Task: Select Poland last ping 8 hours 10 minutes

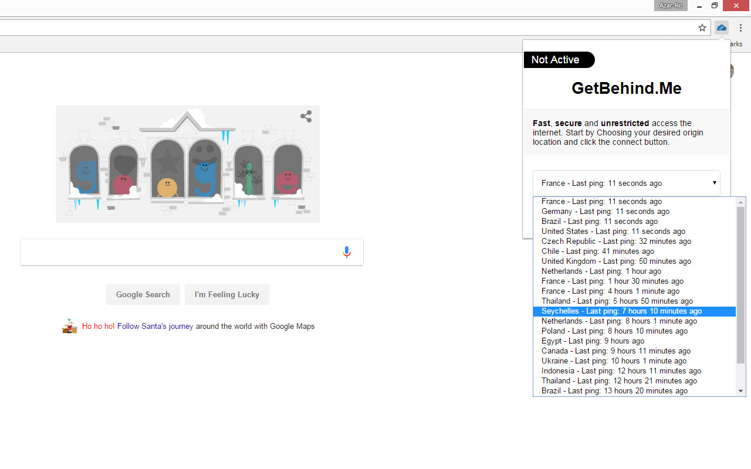Action: click(634, 331)
